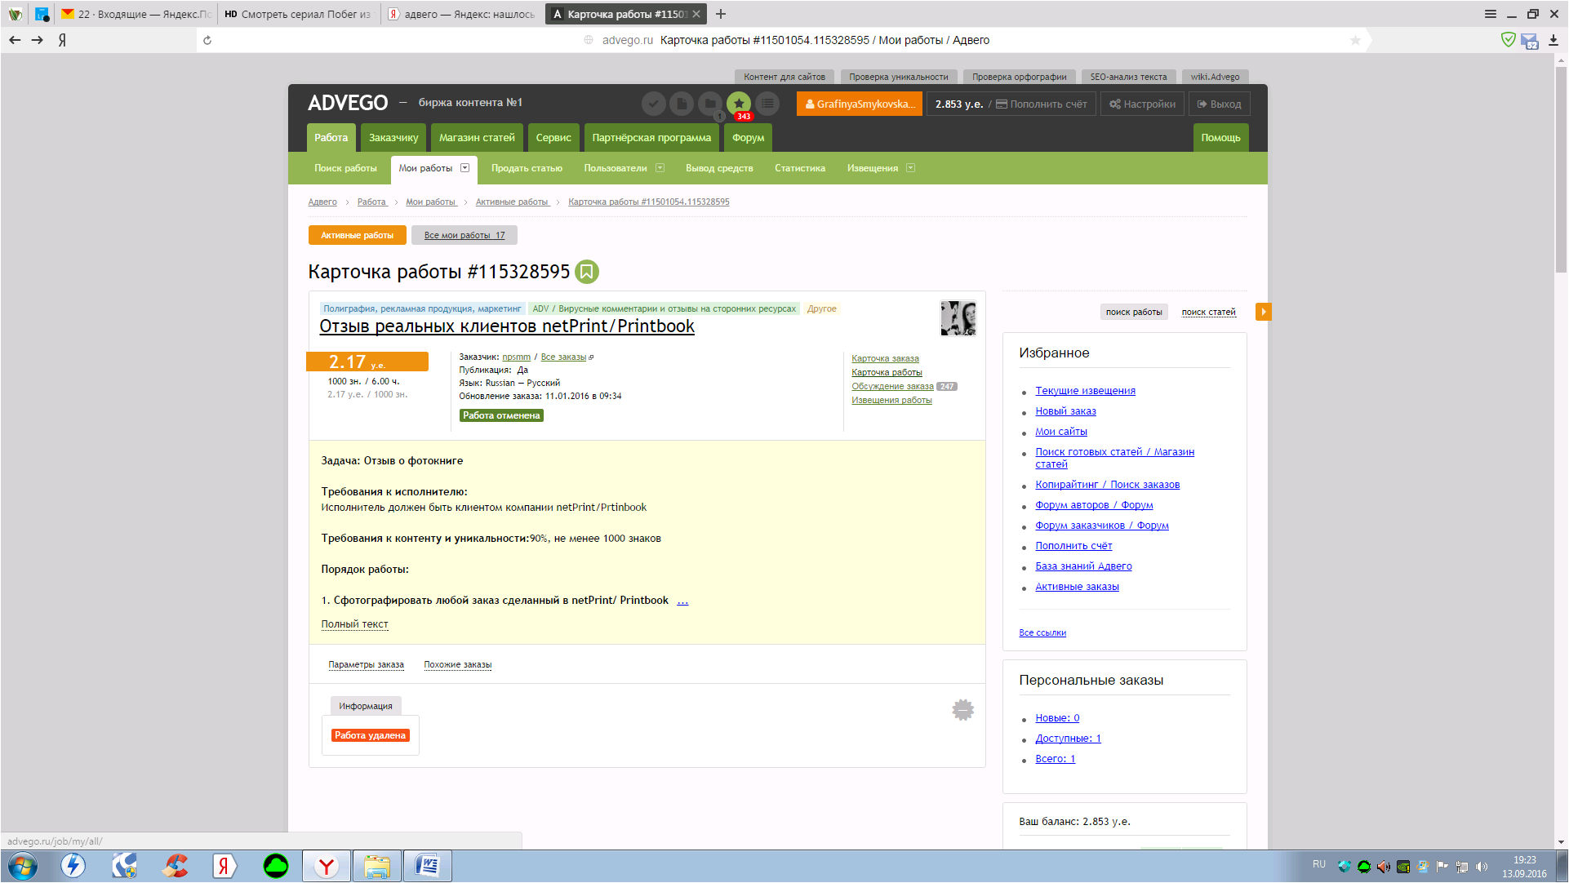1569x883 pixels.
Task: Show the Полный текст of the task
Action: [354, 624]
